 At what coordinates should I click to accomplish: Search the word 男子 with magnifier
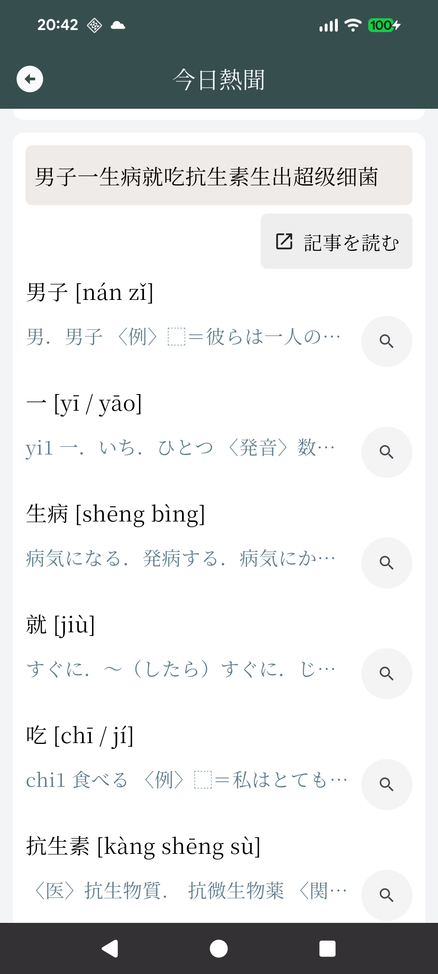386,341
